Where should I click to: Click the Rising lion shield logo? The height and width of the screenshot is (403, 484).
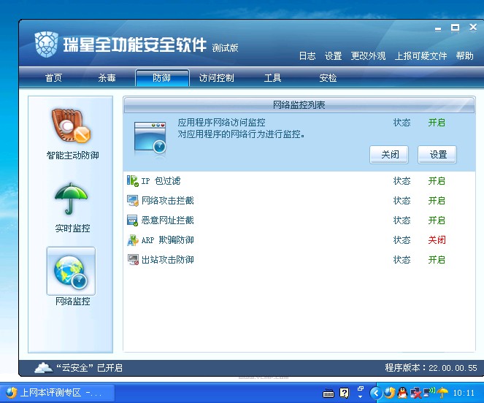[46, 44]
